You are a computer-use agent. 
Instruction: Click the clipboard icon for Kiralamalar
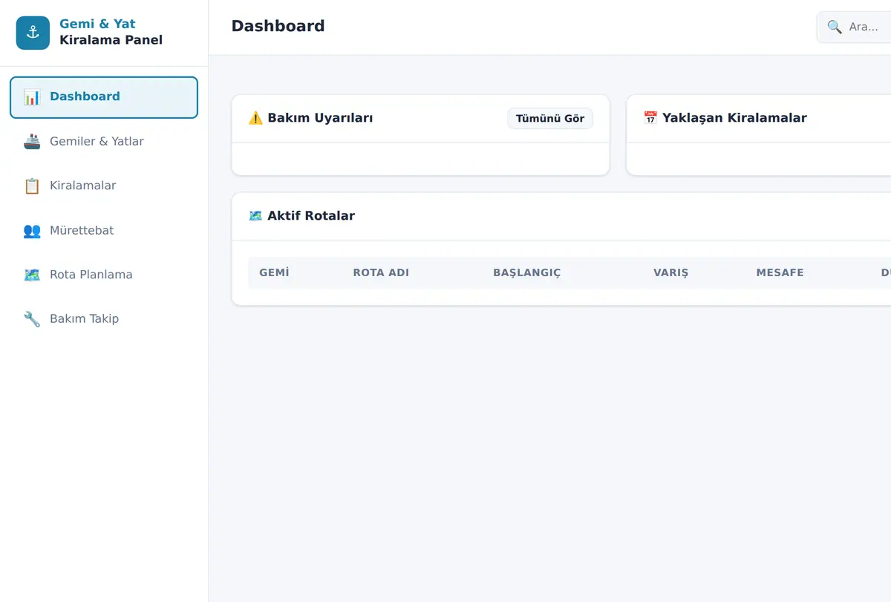pyautogui.click(x=32, y=186)
